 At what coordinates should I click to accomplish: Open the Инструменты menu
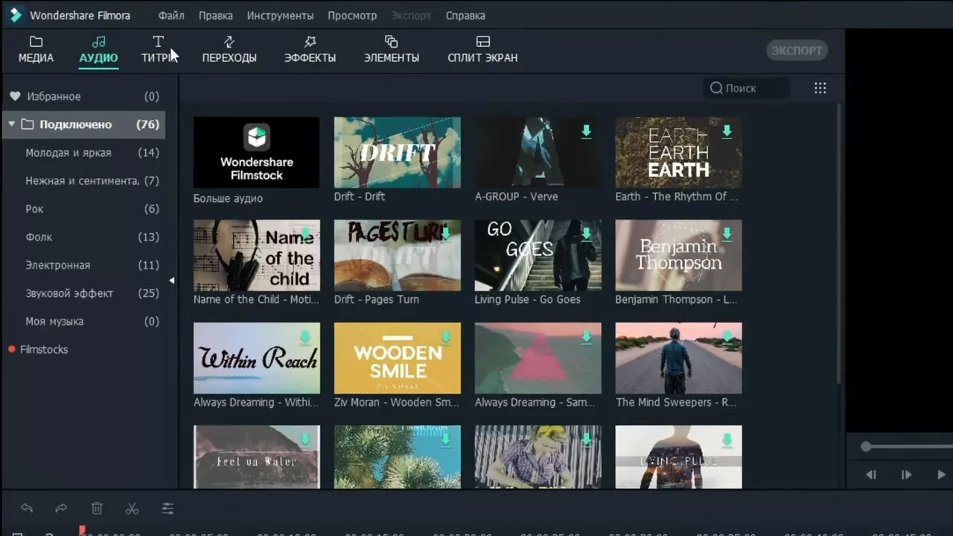click(x=280, y=16)
